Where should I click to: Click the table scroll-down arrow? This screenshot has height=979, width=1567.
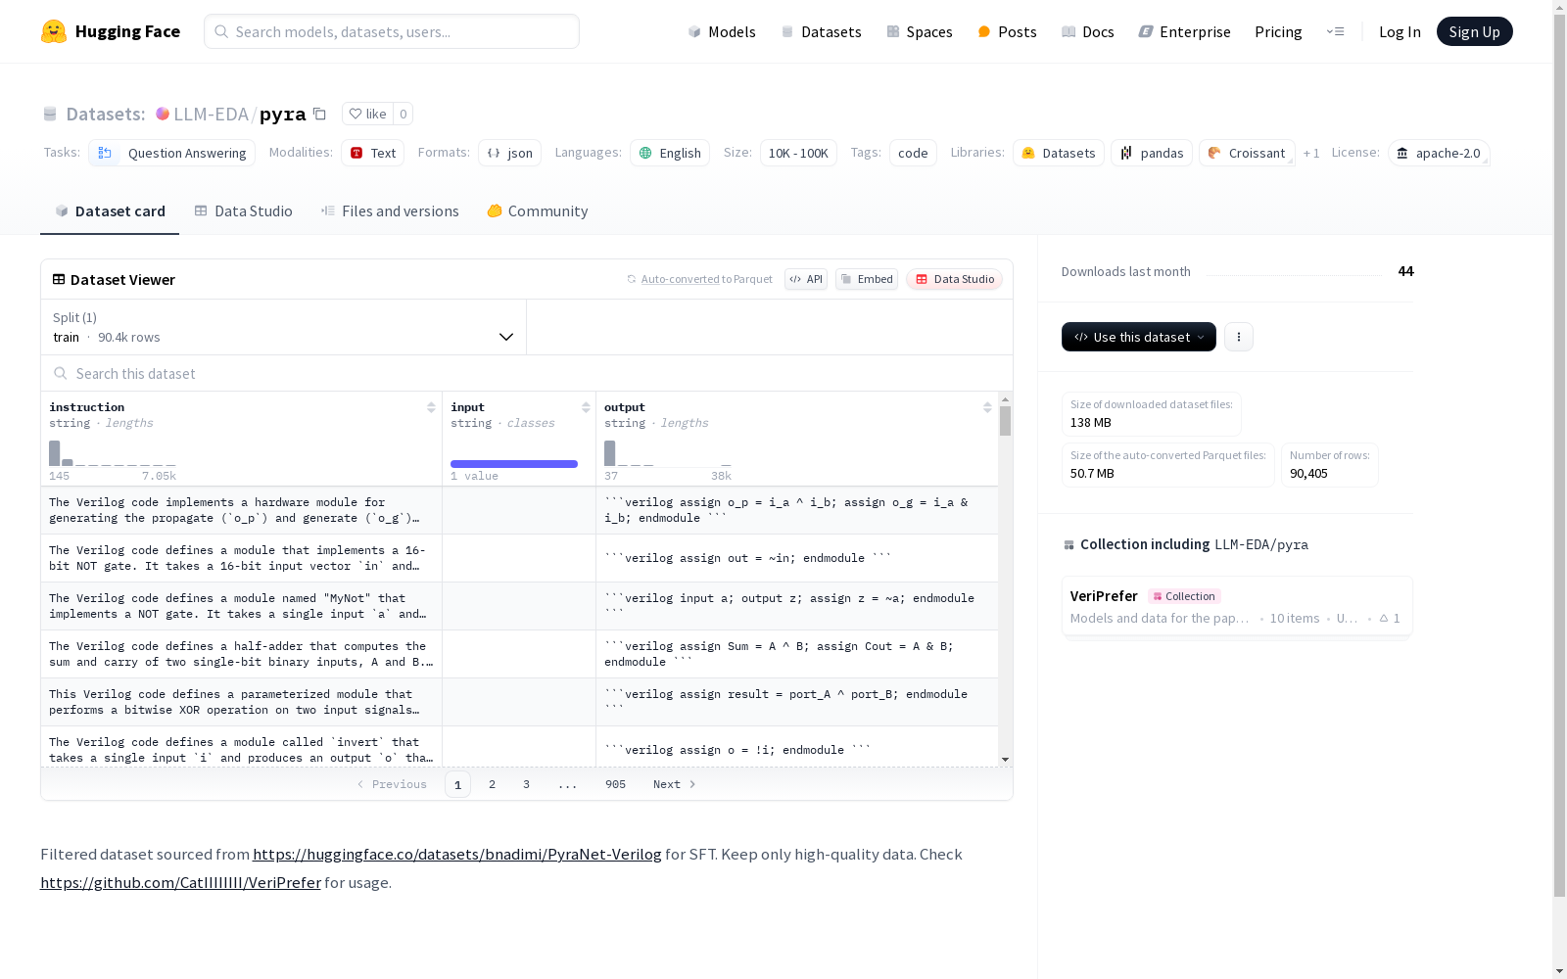[1005, 760]
